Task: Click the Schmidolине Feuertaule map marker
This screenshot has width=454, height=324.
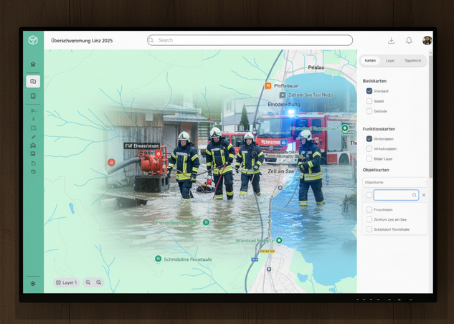Action: [158, 259]
